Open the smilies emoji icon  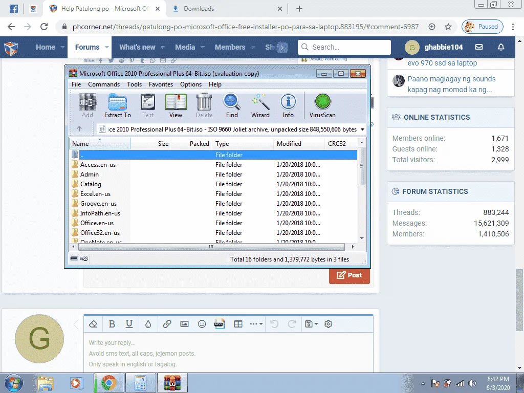point(202,324)
